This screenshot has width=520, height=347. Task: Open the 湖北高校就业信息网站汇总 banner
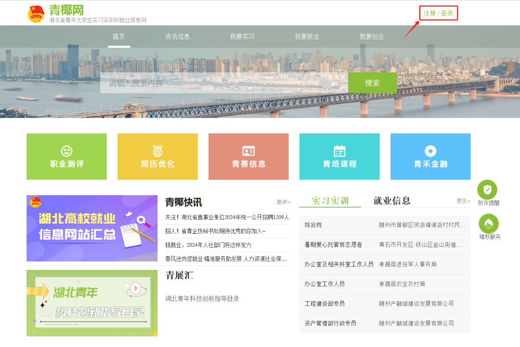pos(92,228)
